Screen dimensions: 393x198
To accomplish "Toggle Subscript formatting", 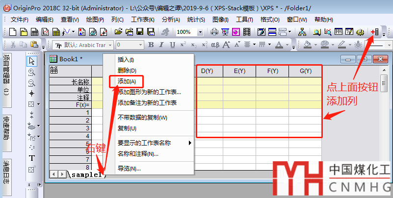I will click(194, 45).
